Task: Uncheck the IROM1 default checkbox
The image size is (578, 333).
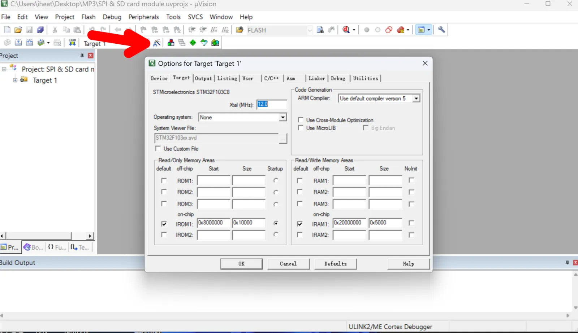Action: 164,224
